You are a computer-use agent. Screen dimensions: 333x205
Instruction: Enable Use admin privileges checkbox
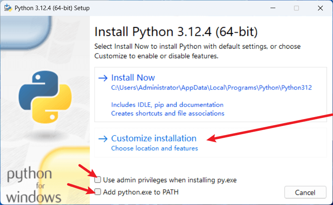[98, 179]
